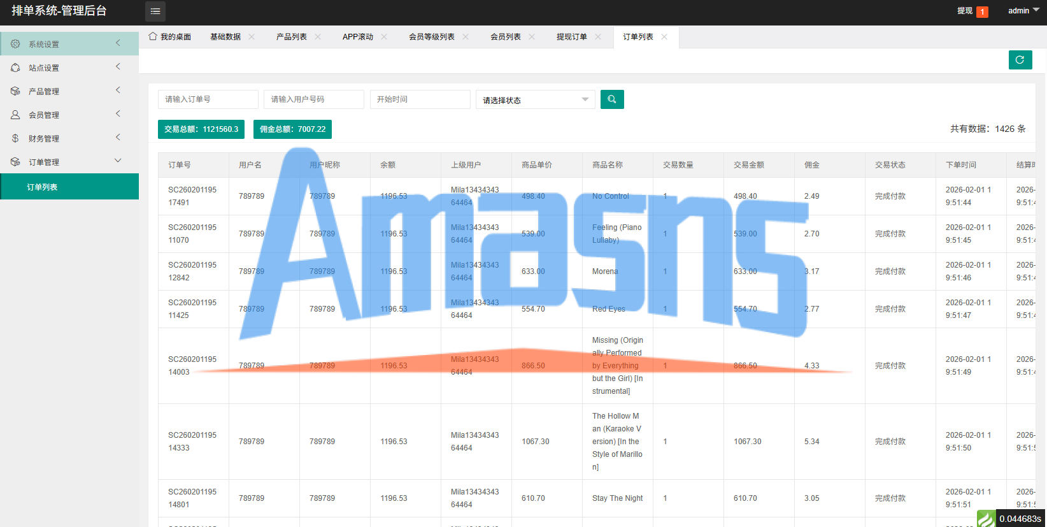Click order number SC26020119517491 cell
This screenshot has height=527, width=1047.
tap(192, 196)
